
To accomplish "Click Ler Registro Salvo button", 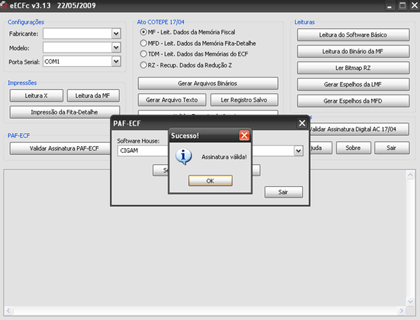I will tap(244, 100).
